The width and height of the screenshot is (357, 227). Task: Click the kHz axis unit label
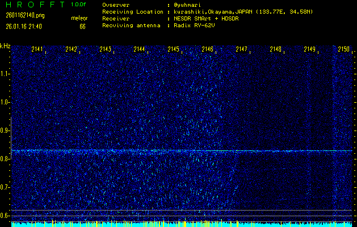point(5,45)
